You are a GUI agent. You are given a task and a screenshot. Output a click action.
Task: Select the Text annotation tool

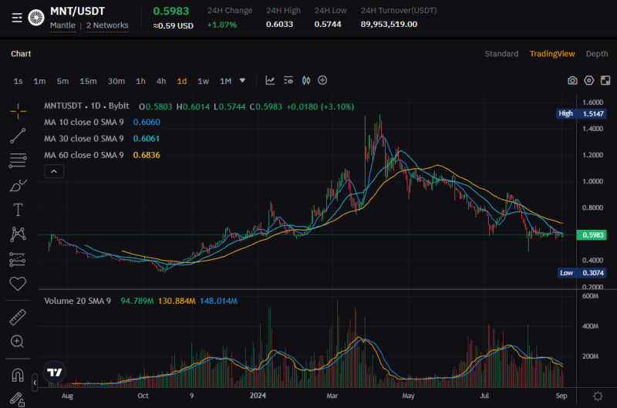pos(18,210)
